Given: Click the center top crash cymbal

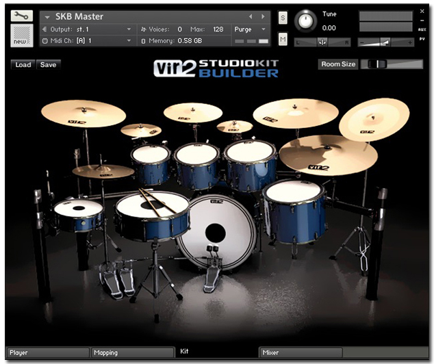Looking at the screenshot, I should click(193, 113).
